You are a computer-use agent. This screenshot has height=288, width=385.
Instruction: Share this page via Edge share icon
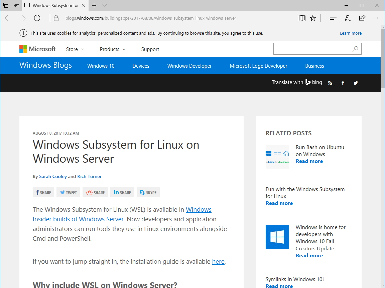362,18
